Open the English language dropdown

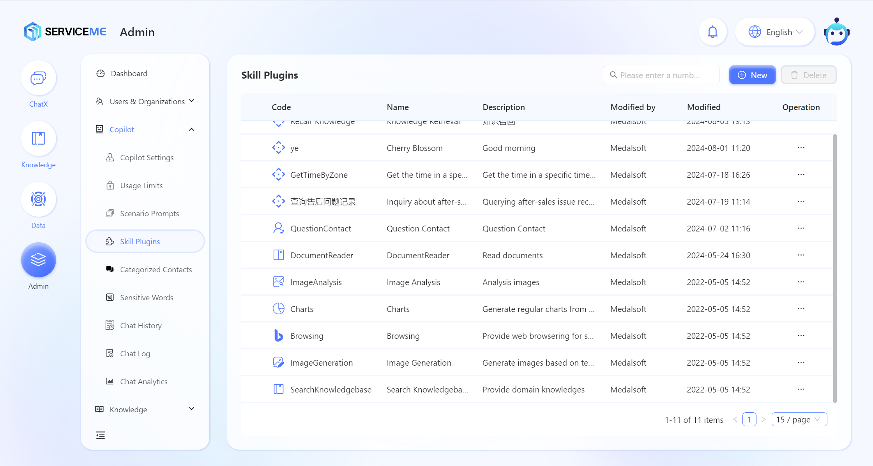click(x=775, y=32)
